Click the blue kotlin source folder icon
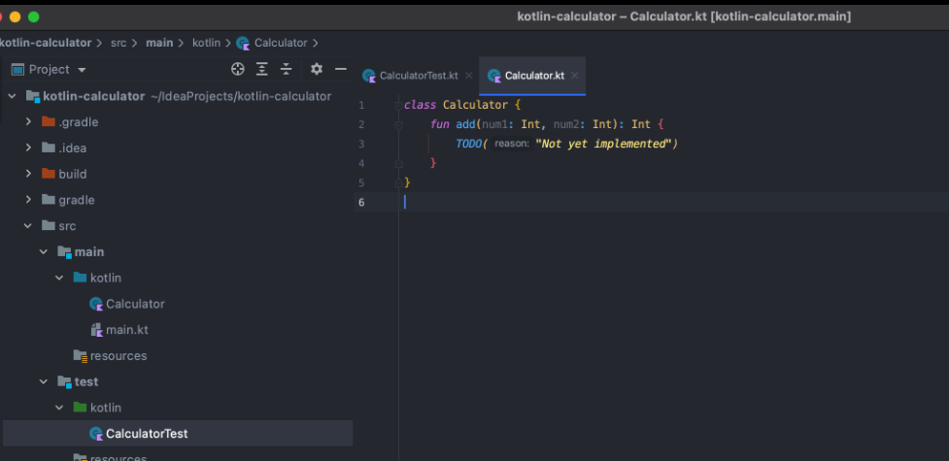This screenshot has width=949, height=461. point(80,278)
